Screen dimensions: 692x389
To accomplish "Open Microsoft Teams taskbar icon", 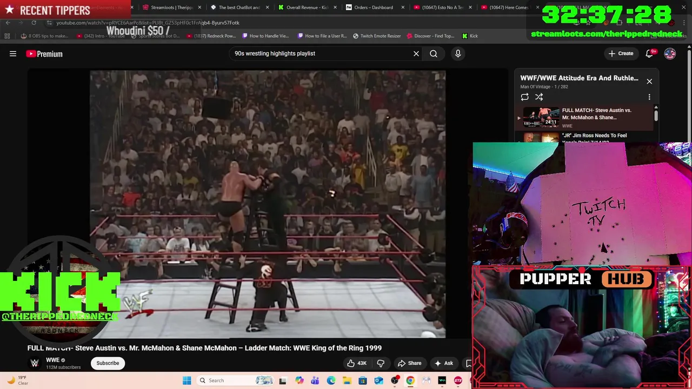I will (x=315, y=380).
